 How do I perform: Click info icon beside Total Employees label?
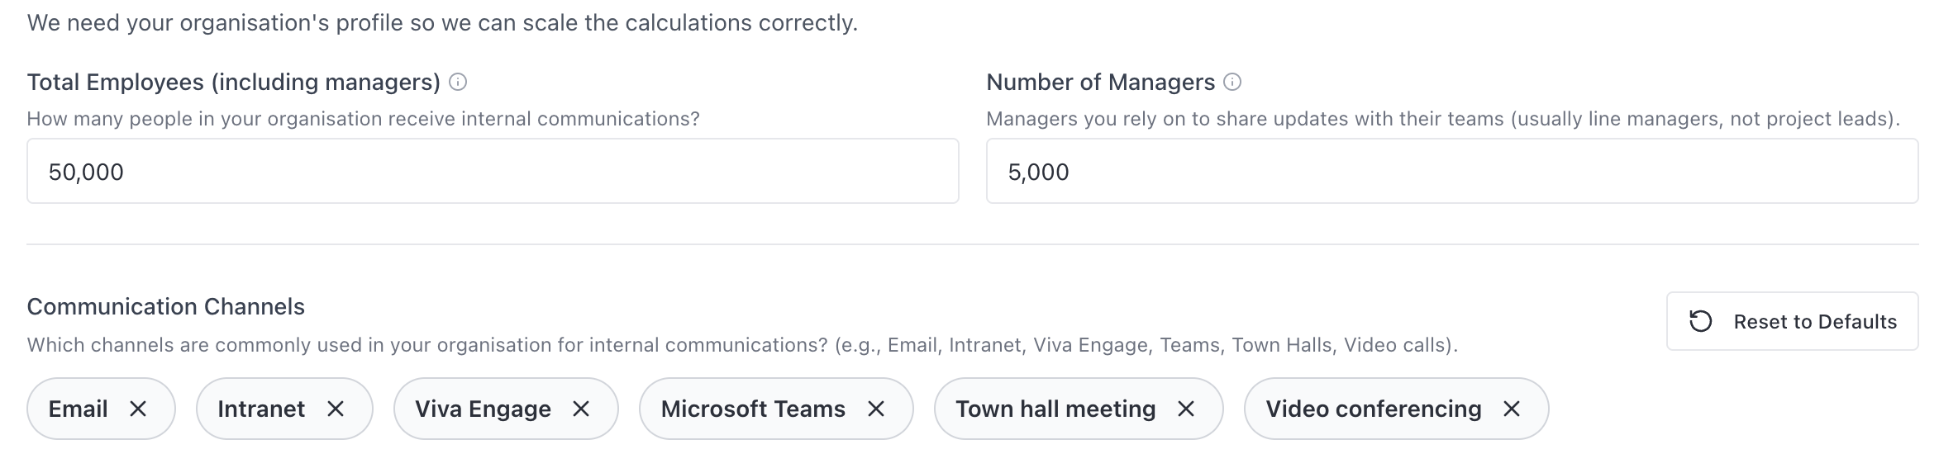458,82
